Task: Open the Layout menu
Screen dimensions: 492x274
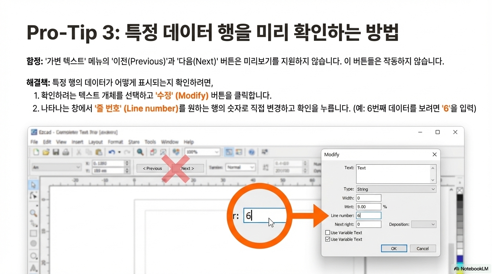Action: (x=95, y=142)
